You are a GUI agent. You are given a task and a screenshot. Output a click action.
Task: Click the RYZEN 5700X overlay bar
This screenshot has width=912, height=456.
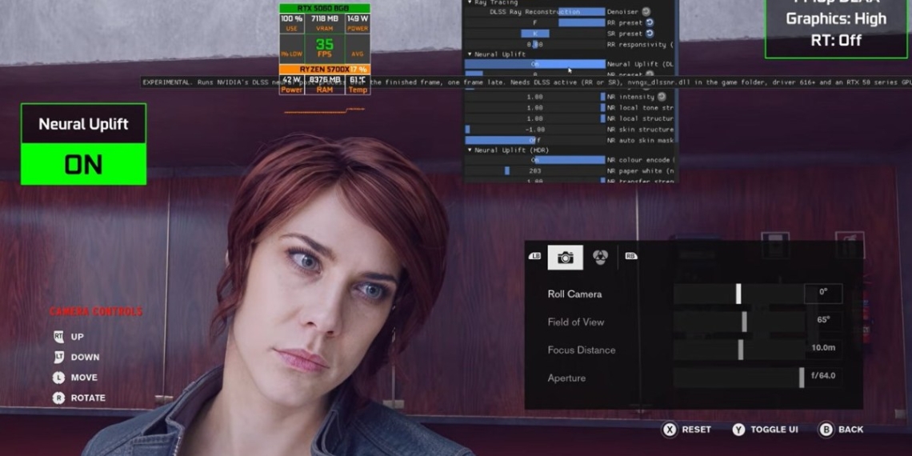click(x=325, y=70)
